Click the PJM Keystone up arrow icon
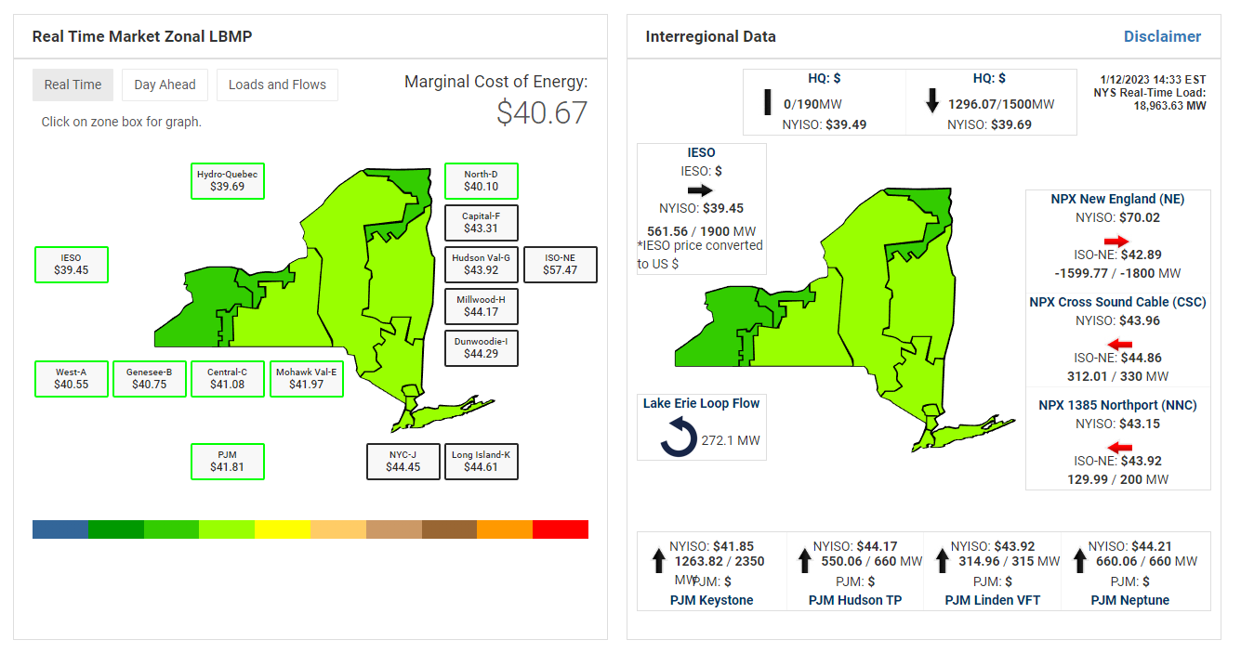 click(658, 560)
